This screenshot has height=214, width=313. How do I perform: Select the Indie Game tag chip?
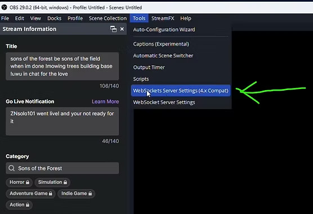click(76, 193)
